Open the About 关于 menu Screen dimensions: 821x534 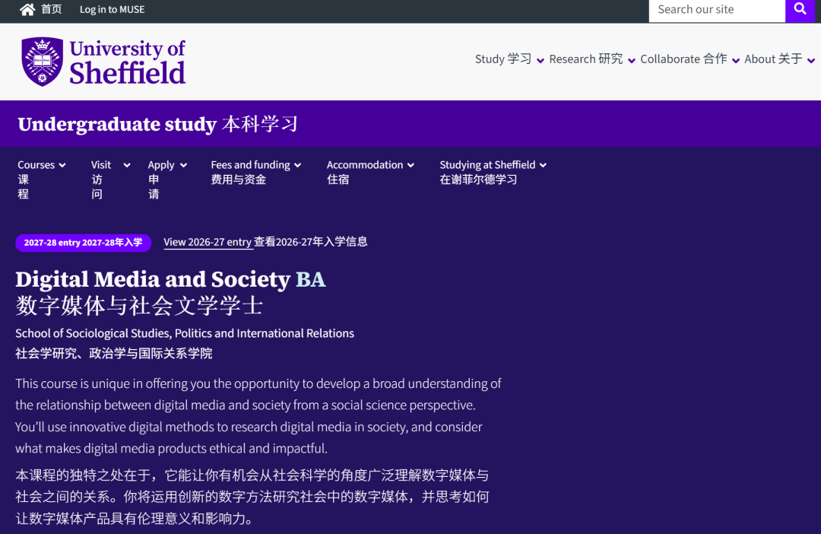pyautogui.click(x=773, y=59)
